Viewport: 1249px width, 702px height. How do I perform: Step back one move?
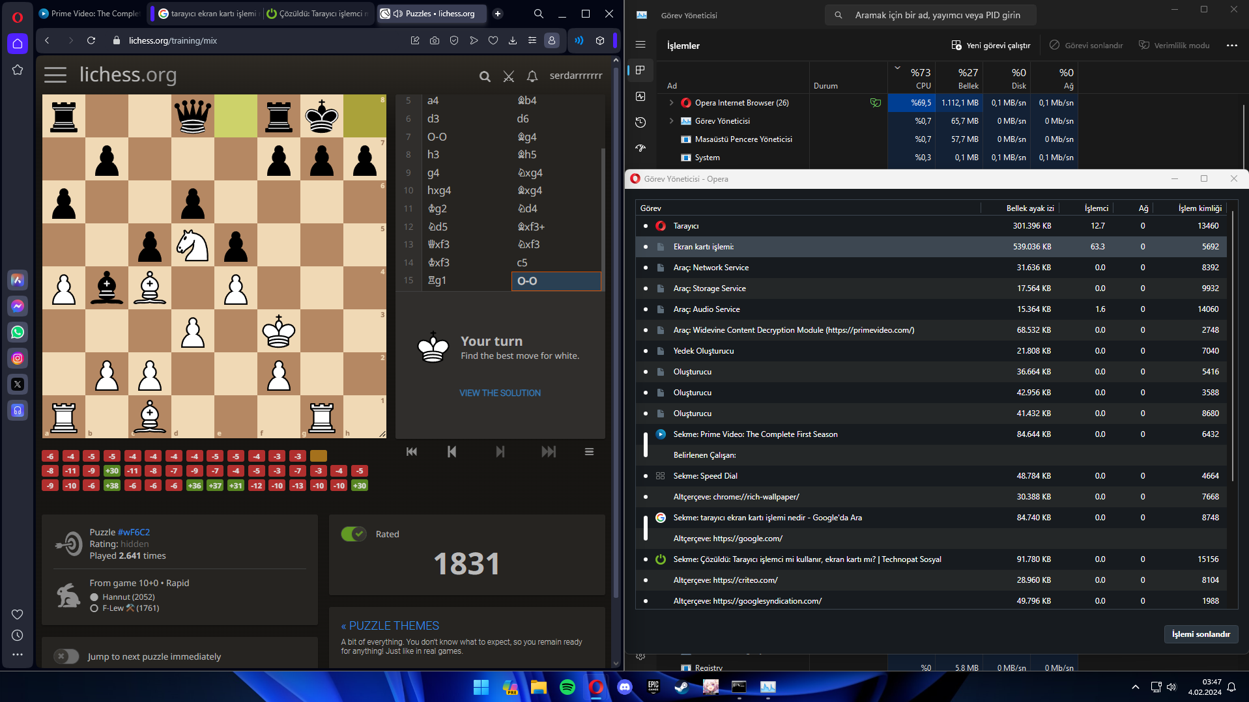point(452,452)
